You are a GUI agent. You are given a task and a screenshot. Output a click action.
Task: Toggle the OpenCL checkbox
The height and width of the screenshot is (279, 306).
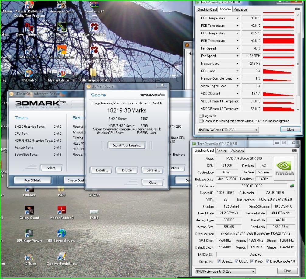pyautogui.click(x=219, y=261)
